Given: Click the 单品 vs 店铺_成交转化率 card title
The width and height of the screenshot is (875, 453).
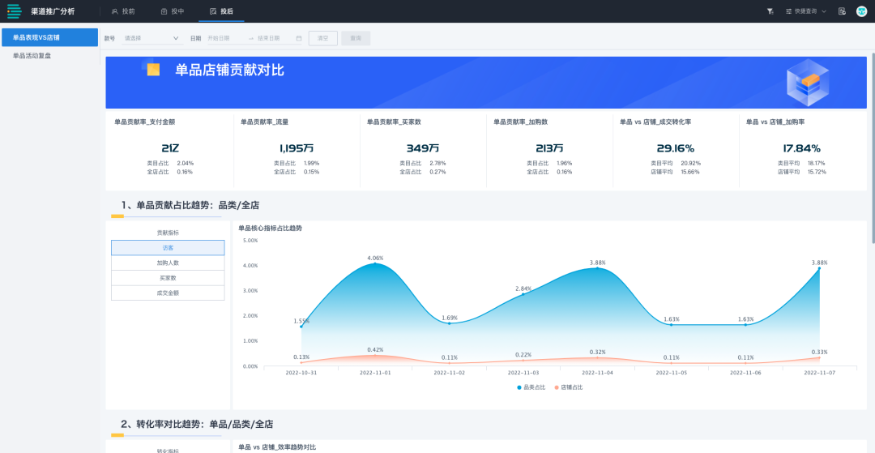Looking at the screenshot, I should coord(655,122).
